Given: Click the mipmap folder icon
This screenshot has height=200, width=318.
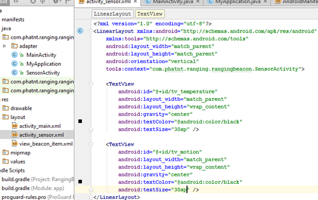Looking at the screenshot, I should coord(6,152).
